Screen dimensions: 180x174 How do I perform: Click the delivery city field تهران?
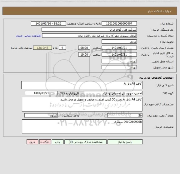click(119, 67)
